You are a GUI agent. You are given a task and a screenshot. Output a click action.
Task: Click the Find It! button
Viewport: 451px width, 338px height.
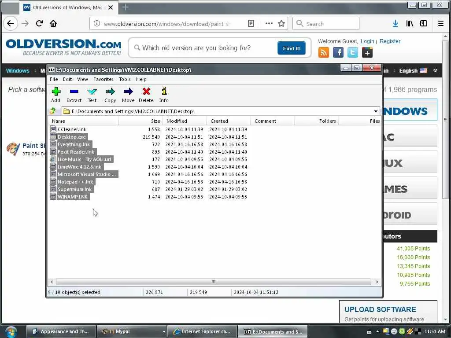292,48
